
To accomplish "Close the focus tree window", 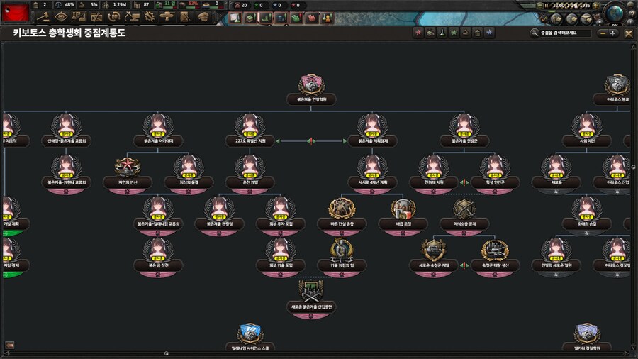I will pos(628,33).
